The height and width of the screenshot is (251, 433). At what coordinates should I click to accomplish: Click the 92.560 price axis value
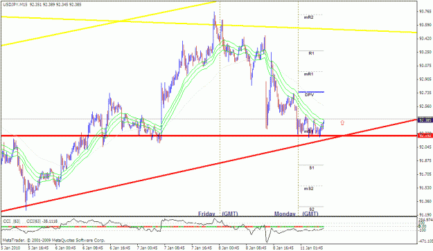click(x=425, y=106)
